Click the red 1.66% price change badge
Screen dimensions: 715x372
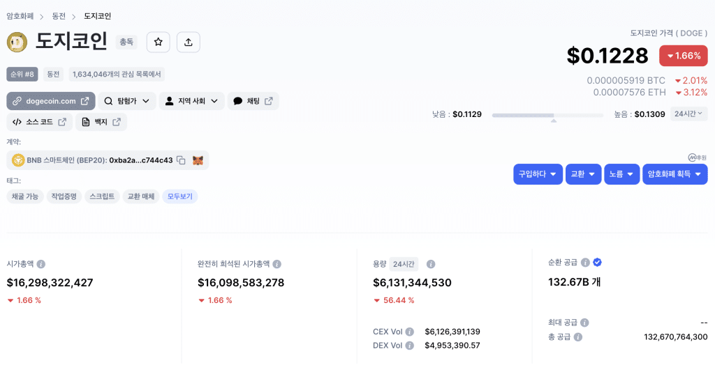click(x=683, y=56)
